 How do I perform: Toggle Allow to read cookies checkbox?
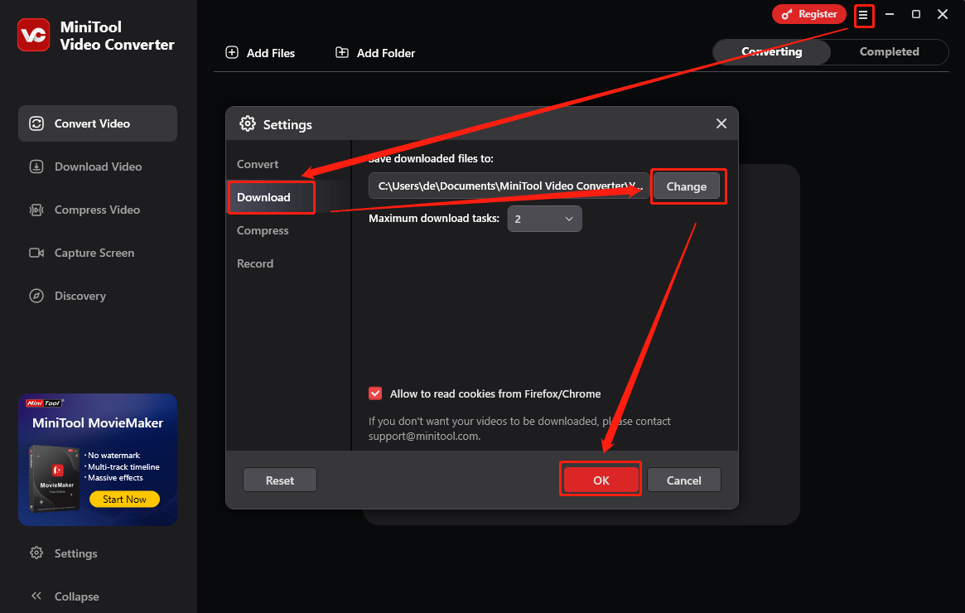click(x=375, y=394)
